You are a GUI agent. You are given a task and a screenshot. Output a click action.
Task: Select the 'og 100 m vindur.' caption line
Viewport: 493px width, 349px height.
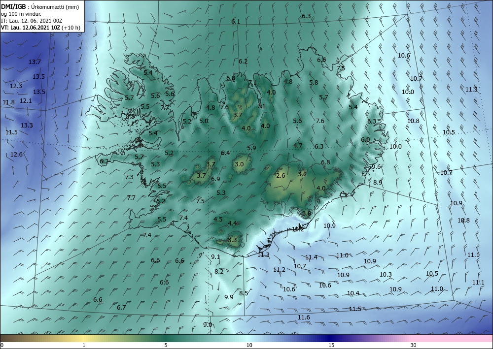click(21, 14)
